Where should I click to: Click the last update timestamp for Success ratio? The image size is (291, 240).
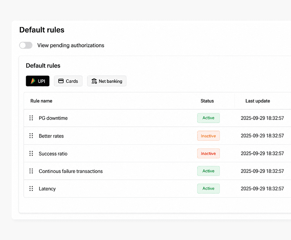click(x=262, y=153)
